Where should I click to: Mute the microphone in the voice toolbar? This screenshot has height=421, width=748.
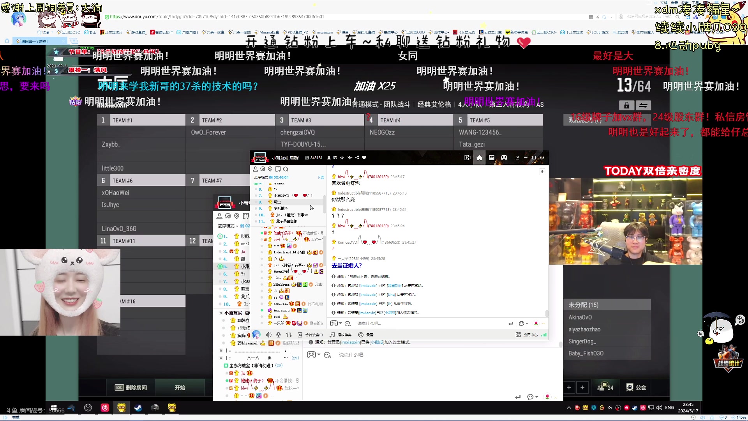tap(278, 335)
